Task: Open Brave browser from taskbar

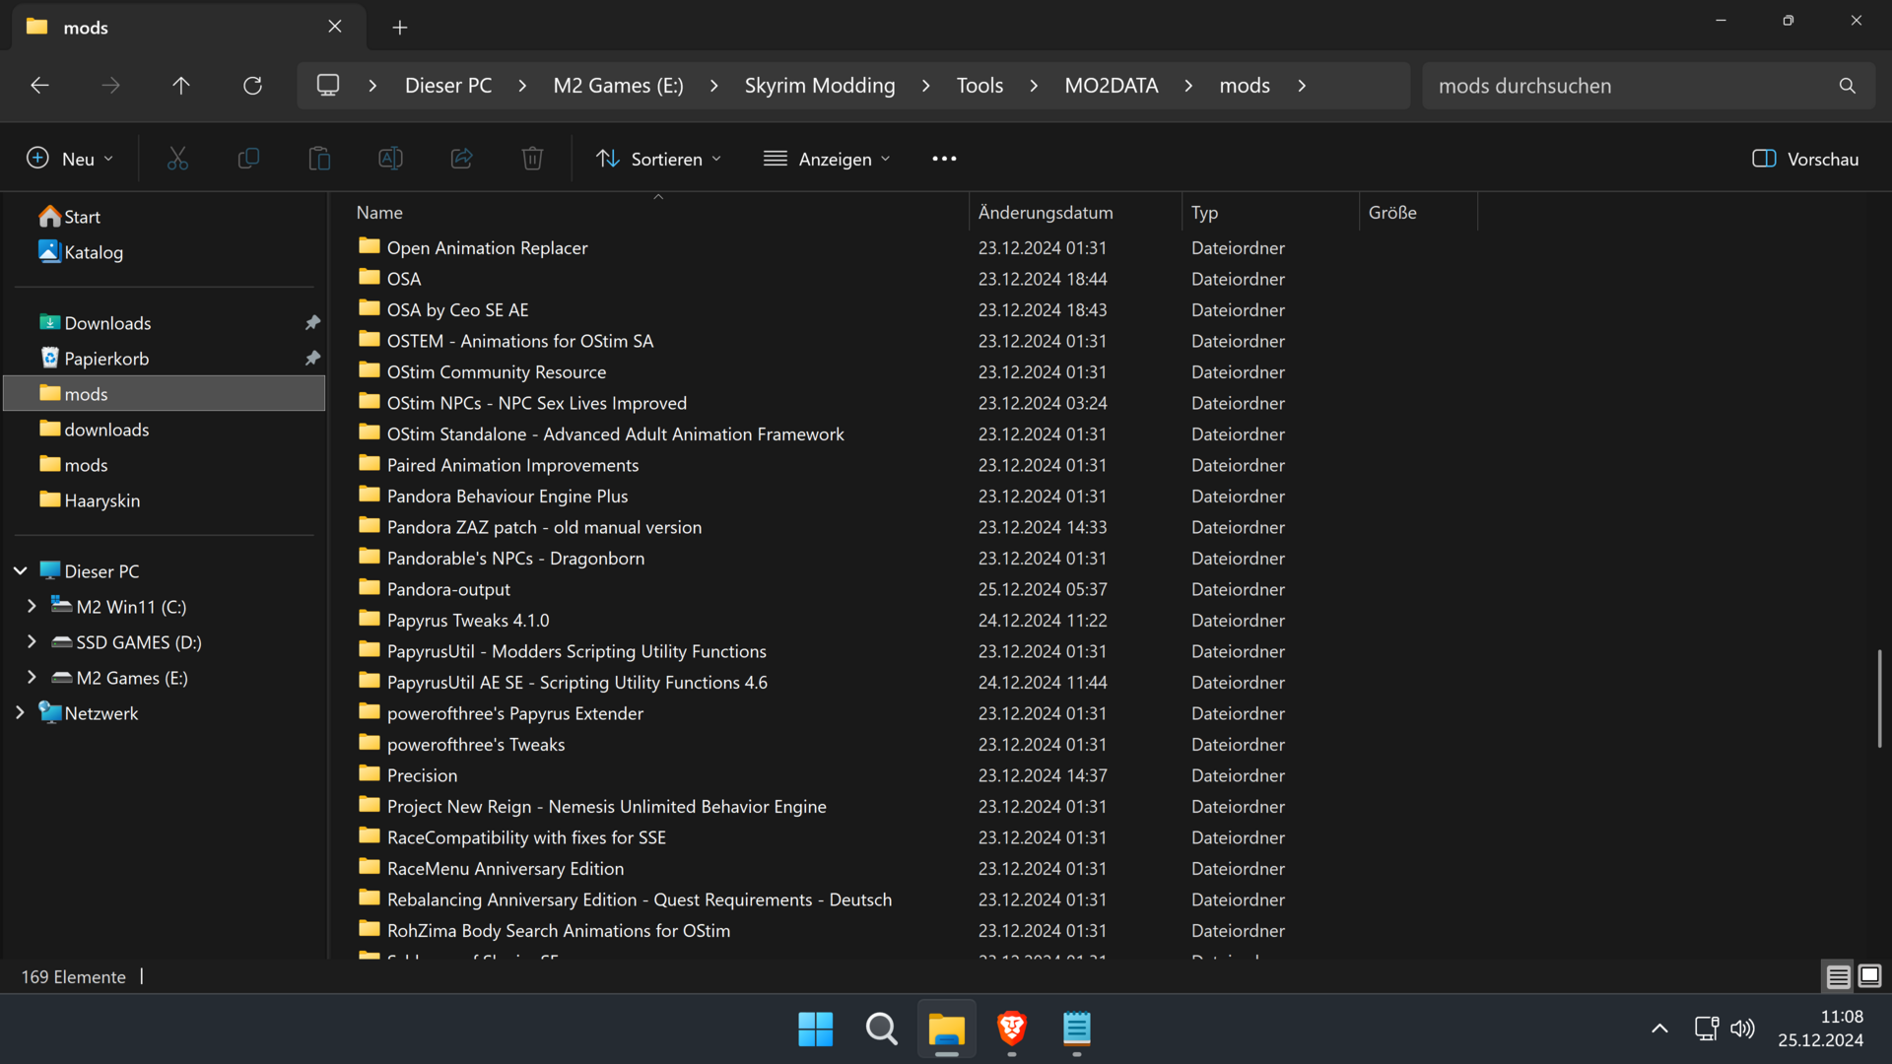Action: [1012, 1030]
